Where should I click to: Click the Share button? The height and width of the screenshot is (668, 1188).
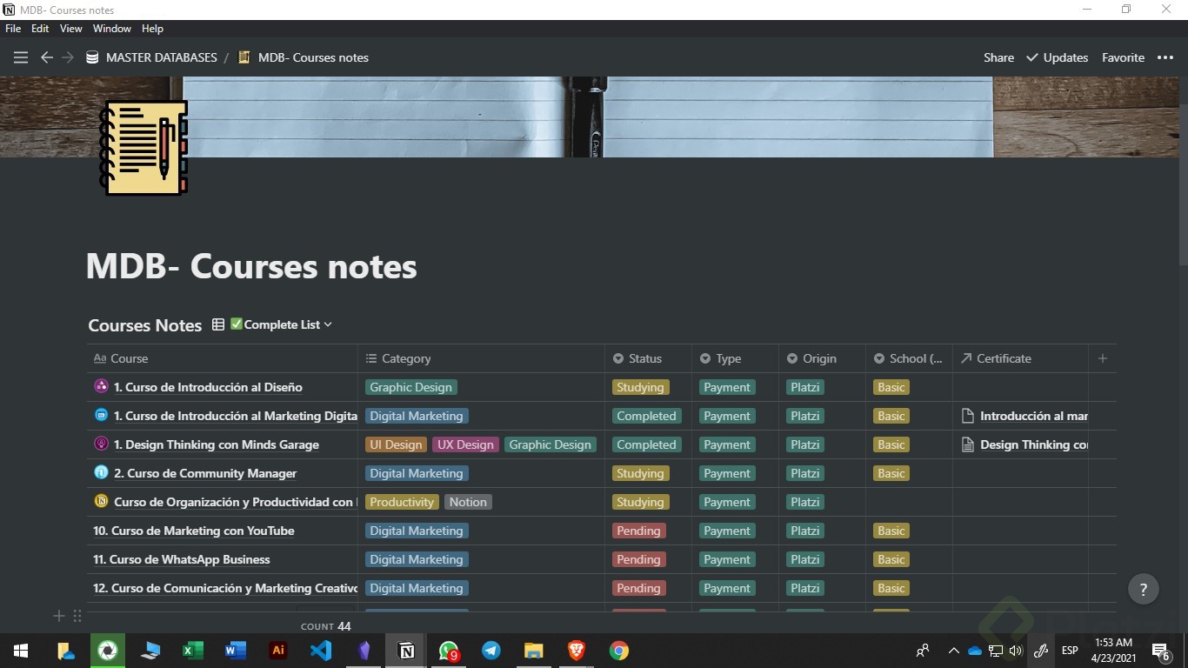(998, 57)
